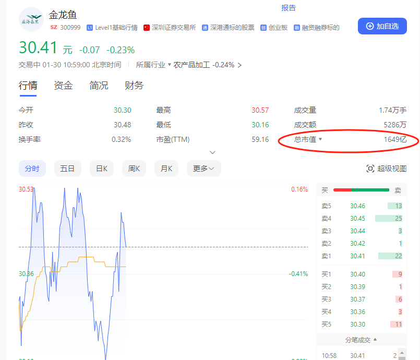Click the 卖3 row at 30.44
The image size is (420, 360).
[x=362, y=231]
